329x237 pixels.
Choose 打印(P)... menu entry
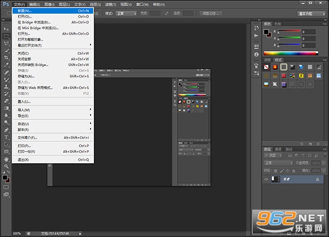click(53, 146)
